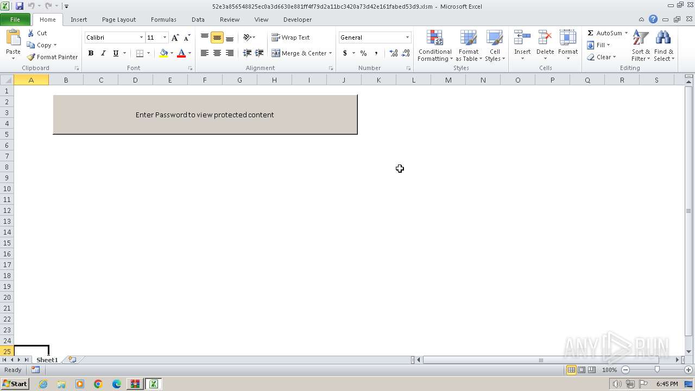695x391 pixels.
Task: Open the Format cells menu
Action: (568, 46)
